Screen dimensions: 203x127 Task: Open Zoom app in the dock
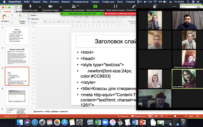click(x=105, y=122)
